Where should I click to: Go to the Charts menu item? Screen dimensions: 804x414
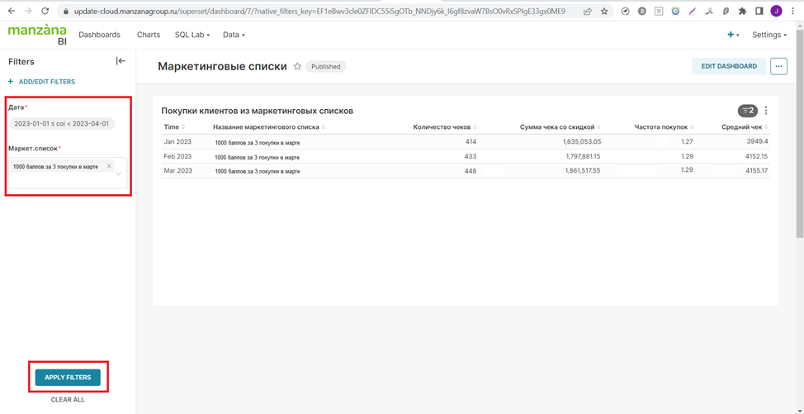click(149, 35)
